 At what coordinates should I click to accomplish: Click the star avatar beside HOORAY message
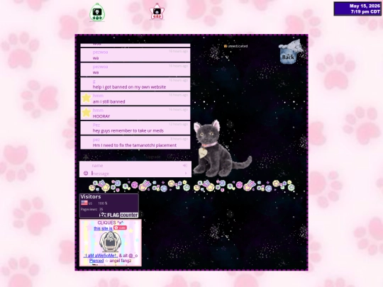tap(87, 113)
